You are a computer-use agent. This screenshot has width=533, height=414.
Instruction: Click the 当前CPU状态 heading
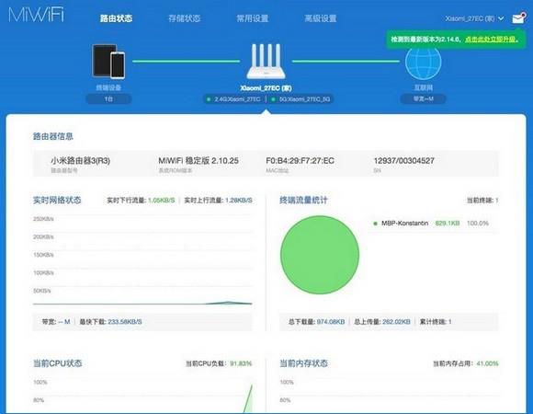(58, 363)
